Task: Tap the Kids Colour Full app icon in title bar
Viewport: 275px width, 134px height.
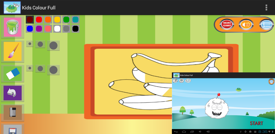Action: 12,8
